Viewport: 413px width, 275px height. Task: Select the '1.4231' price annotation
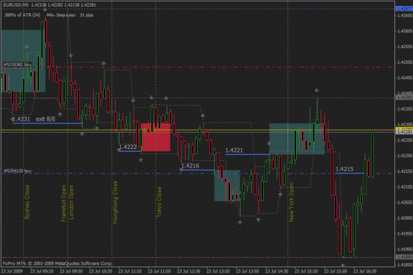(20, 119)
